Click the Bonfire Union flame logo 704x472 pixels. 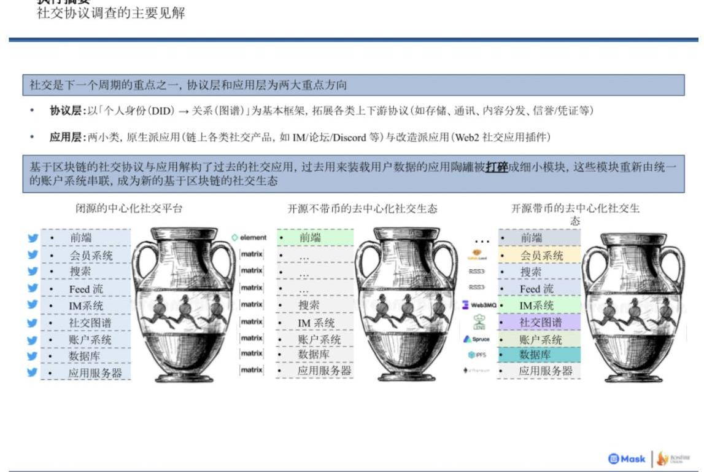pos(673,458)
